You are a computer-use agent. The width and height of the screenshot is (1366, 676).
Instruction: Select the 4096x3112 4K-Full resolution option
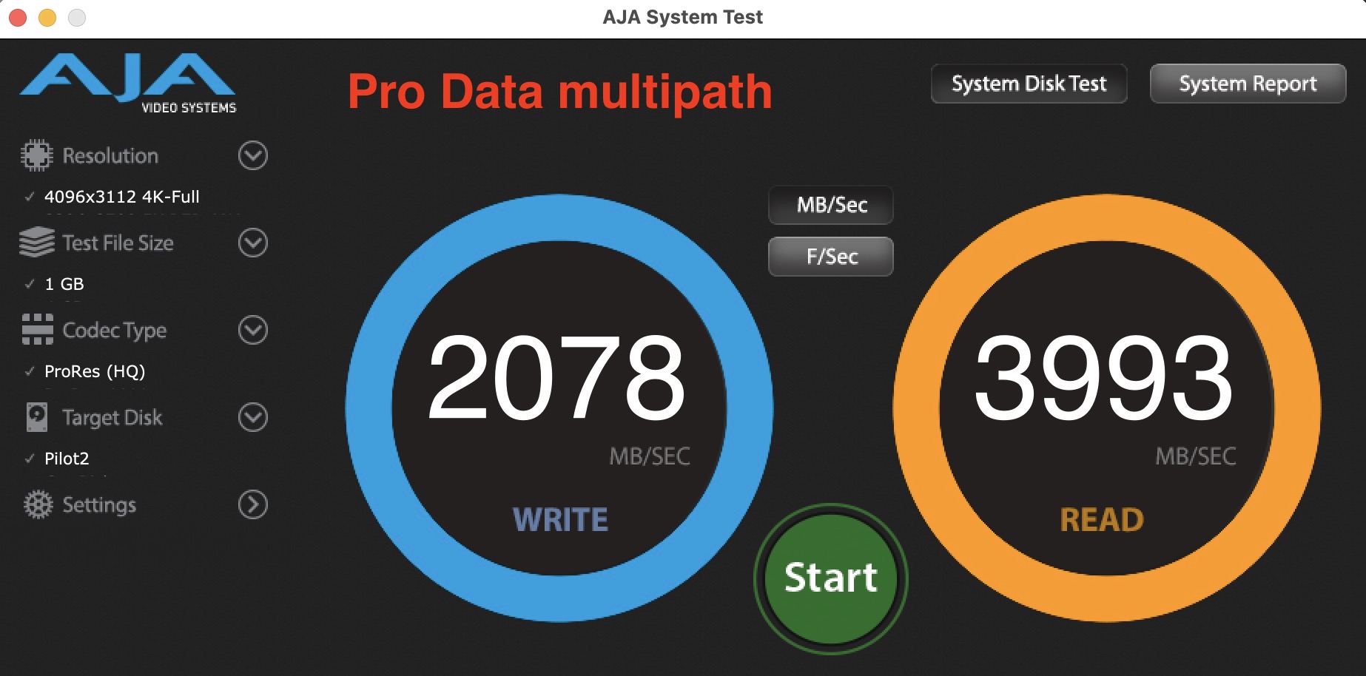(122, 197)
